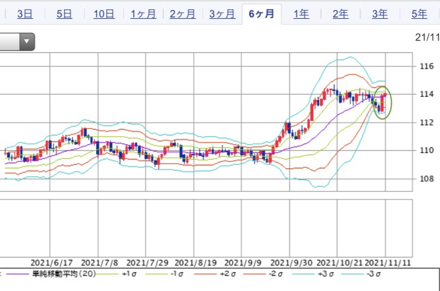440x291 pixels.
Task: Show the 2年 chart range
Action: pyautogui.click(x=340, y=13)
